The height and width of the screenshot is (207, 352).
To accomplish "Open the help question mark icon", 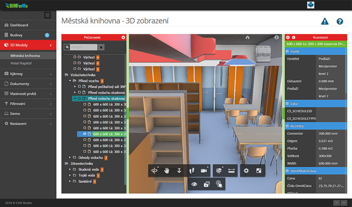I will [x=340, y=21].
